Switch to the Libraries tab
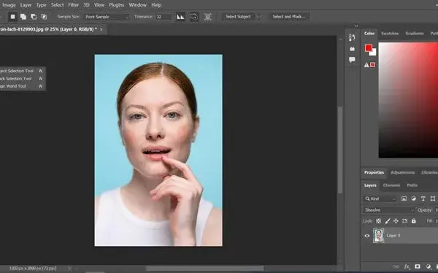The height and width of the screenshot is (273, 438). tap(429, 172)
